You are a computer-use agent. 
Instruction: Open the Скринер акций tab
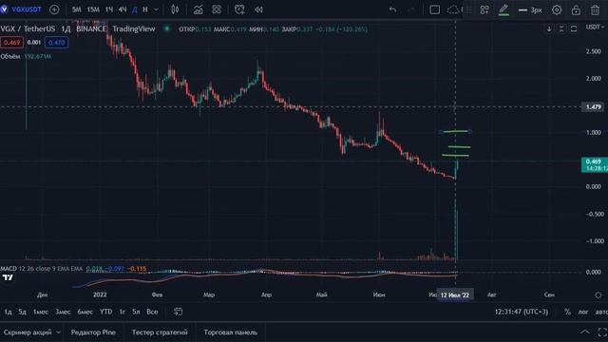click(x=28, y=332)
